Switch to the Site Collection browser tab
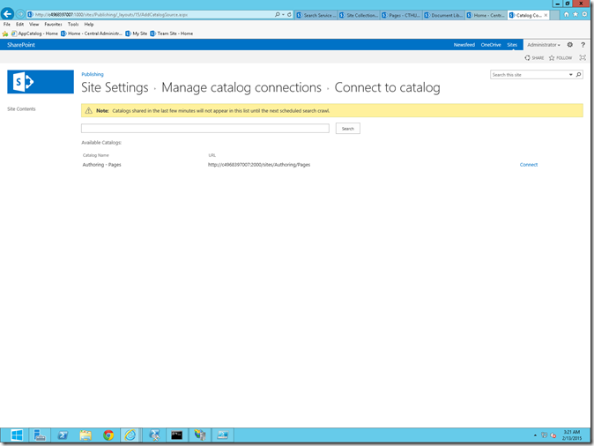Screen dimensions: 594x446 [359, 15]
